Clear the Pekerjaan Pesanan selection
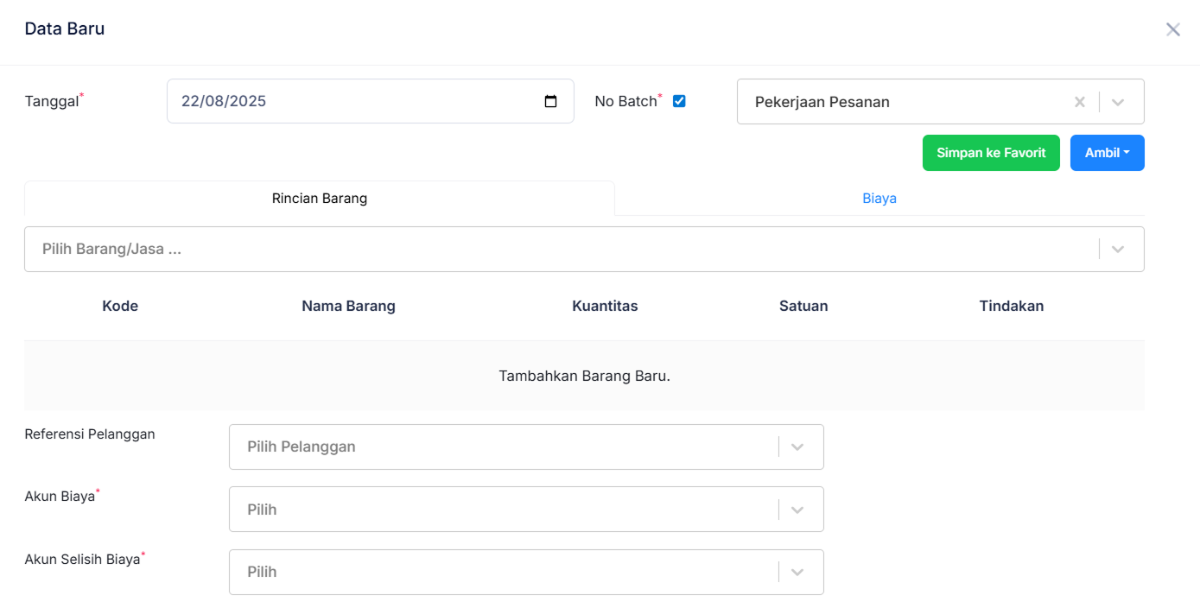1200x608 pixels. coord(1079,102)
